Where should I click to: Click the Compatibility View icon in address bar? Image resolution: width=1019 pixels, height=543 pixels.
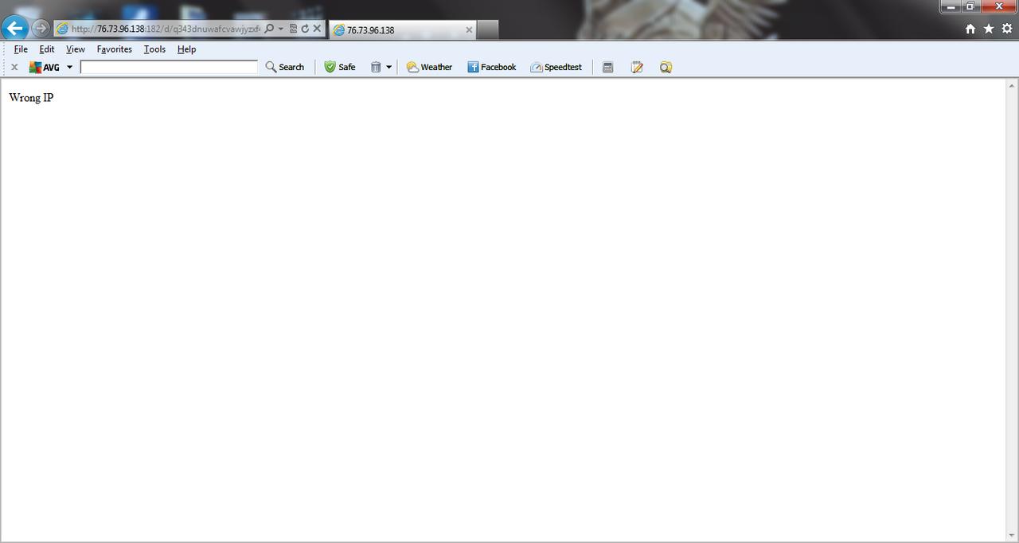tap(293, 29)
